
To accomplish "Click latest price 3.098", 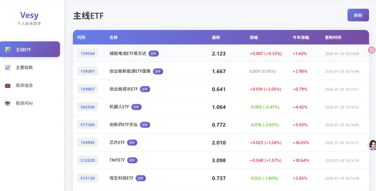I will [219, 160].
